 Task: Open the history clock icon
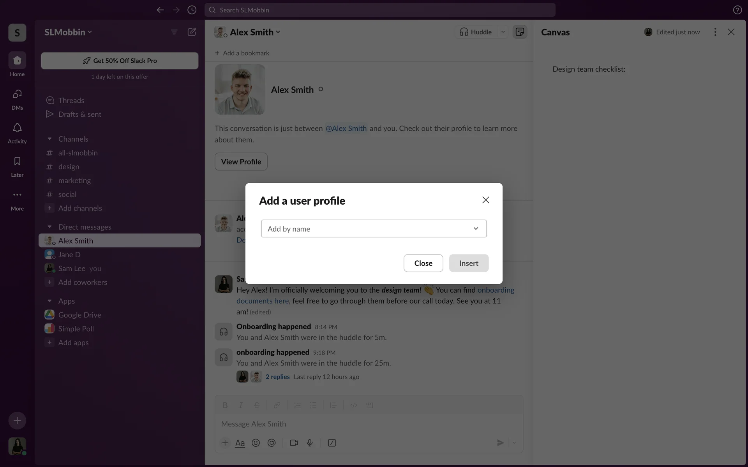point(192,10)
